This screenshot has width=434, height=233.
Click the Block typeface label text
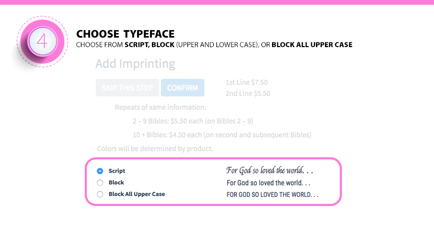[x=116, y=183]
